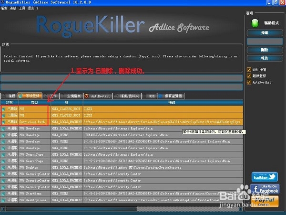Click the 掃瞄 scan button
This screenshot has width=286, height=215.
click(265, 33)
